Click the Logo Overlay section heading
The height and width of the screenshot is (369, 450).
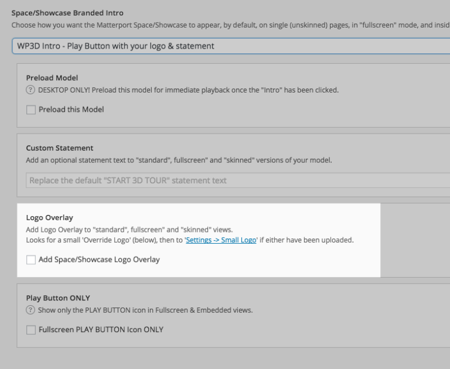49,218
